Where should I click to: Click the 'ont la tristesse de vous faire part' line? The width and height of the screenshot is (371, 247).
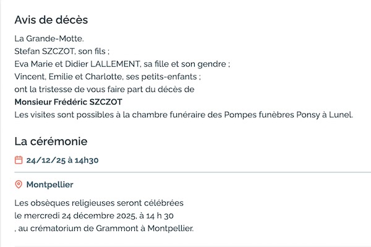(104, 89)
